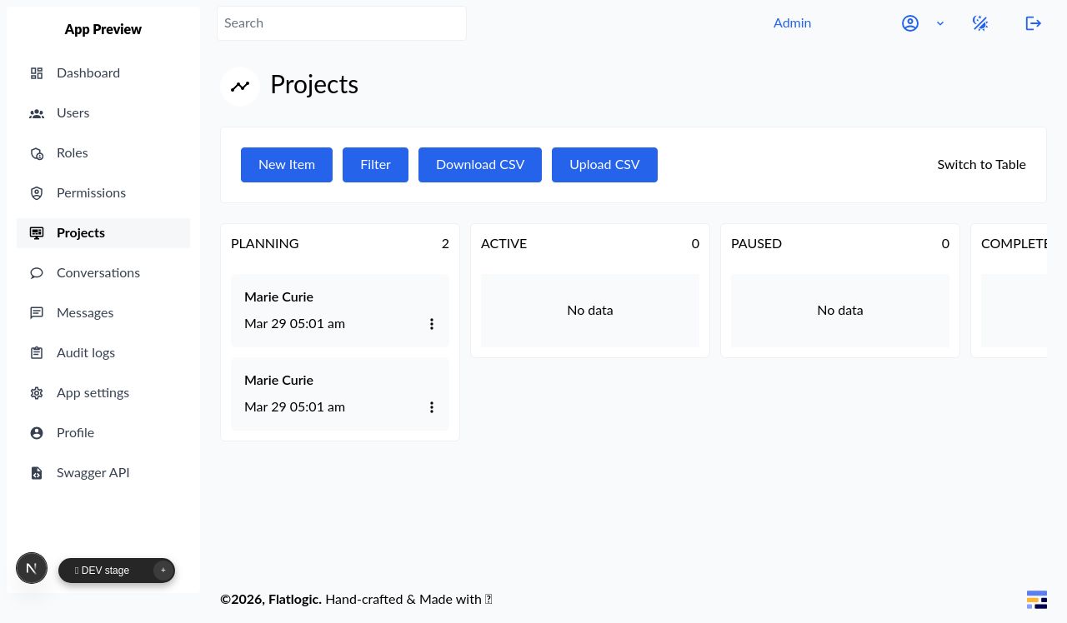Click into the Search field
Viewport: 1067px width, 623px height.
pos(342,23)
